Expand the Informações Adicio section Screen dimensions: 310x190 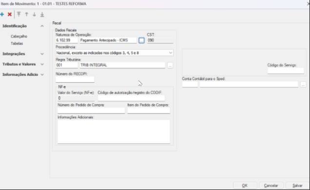[x=42, y=75]
